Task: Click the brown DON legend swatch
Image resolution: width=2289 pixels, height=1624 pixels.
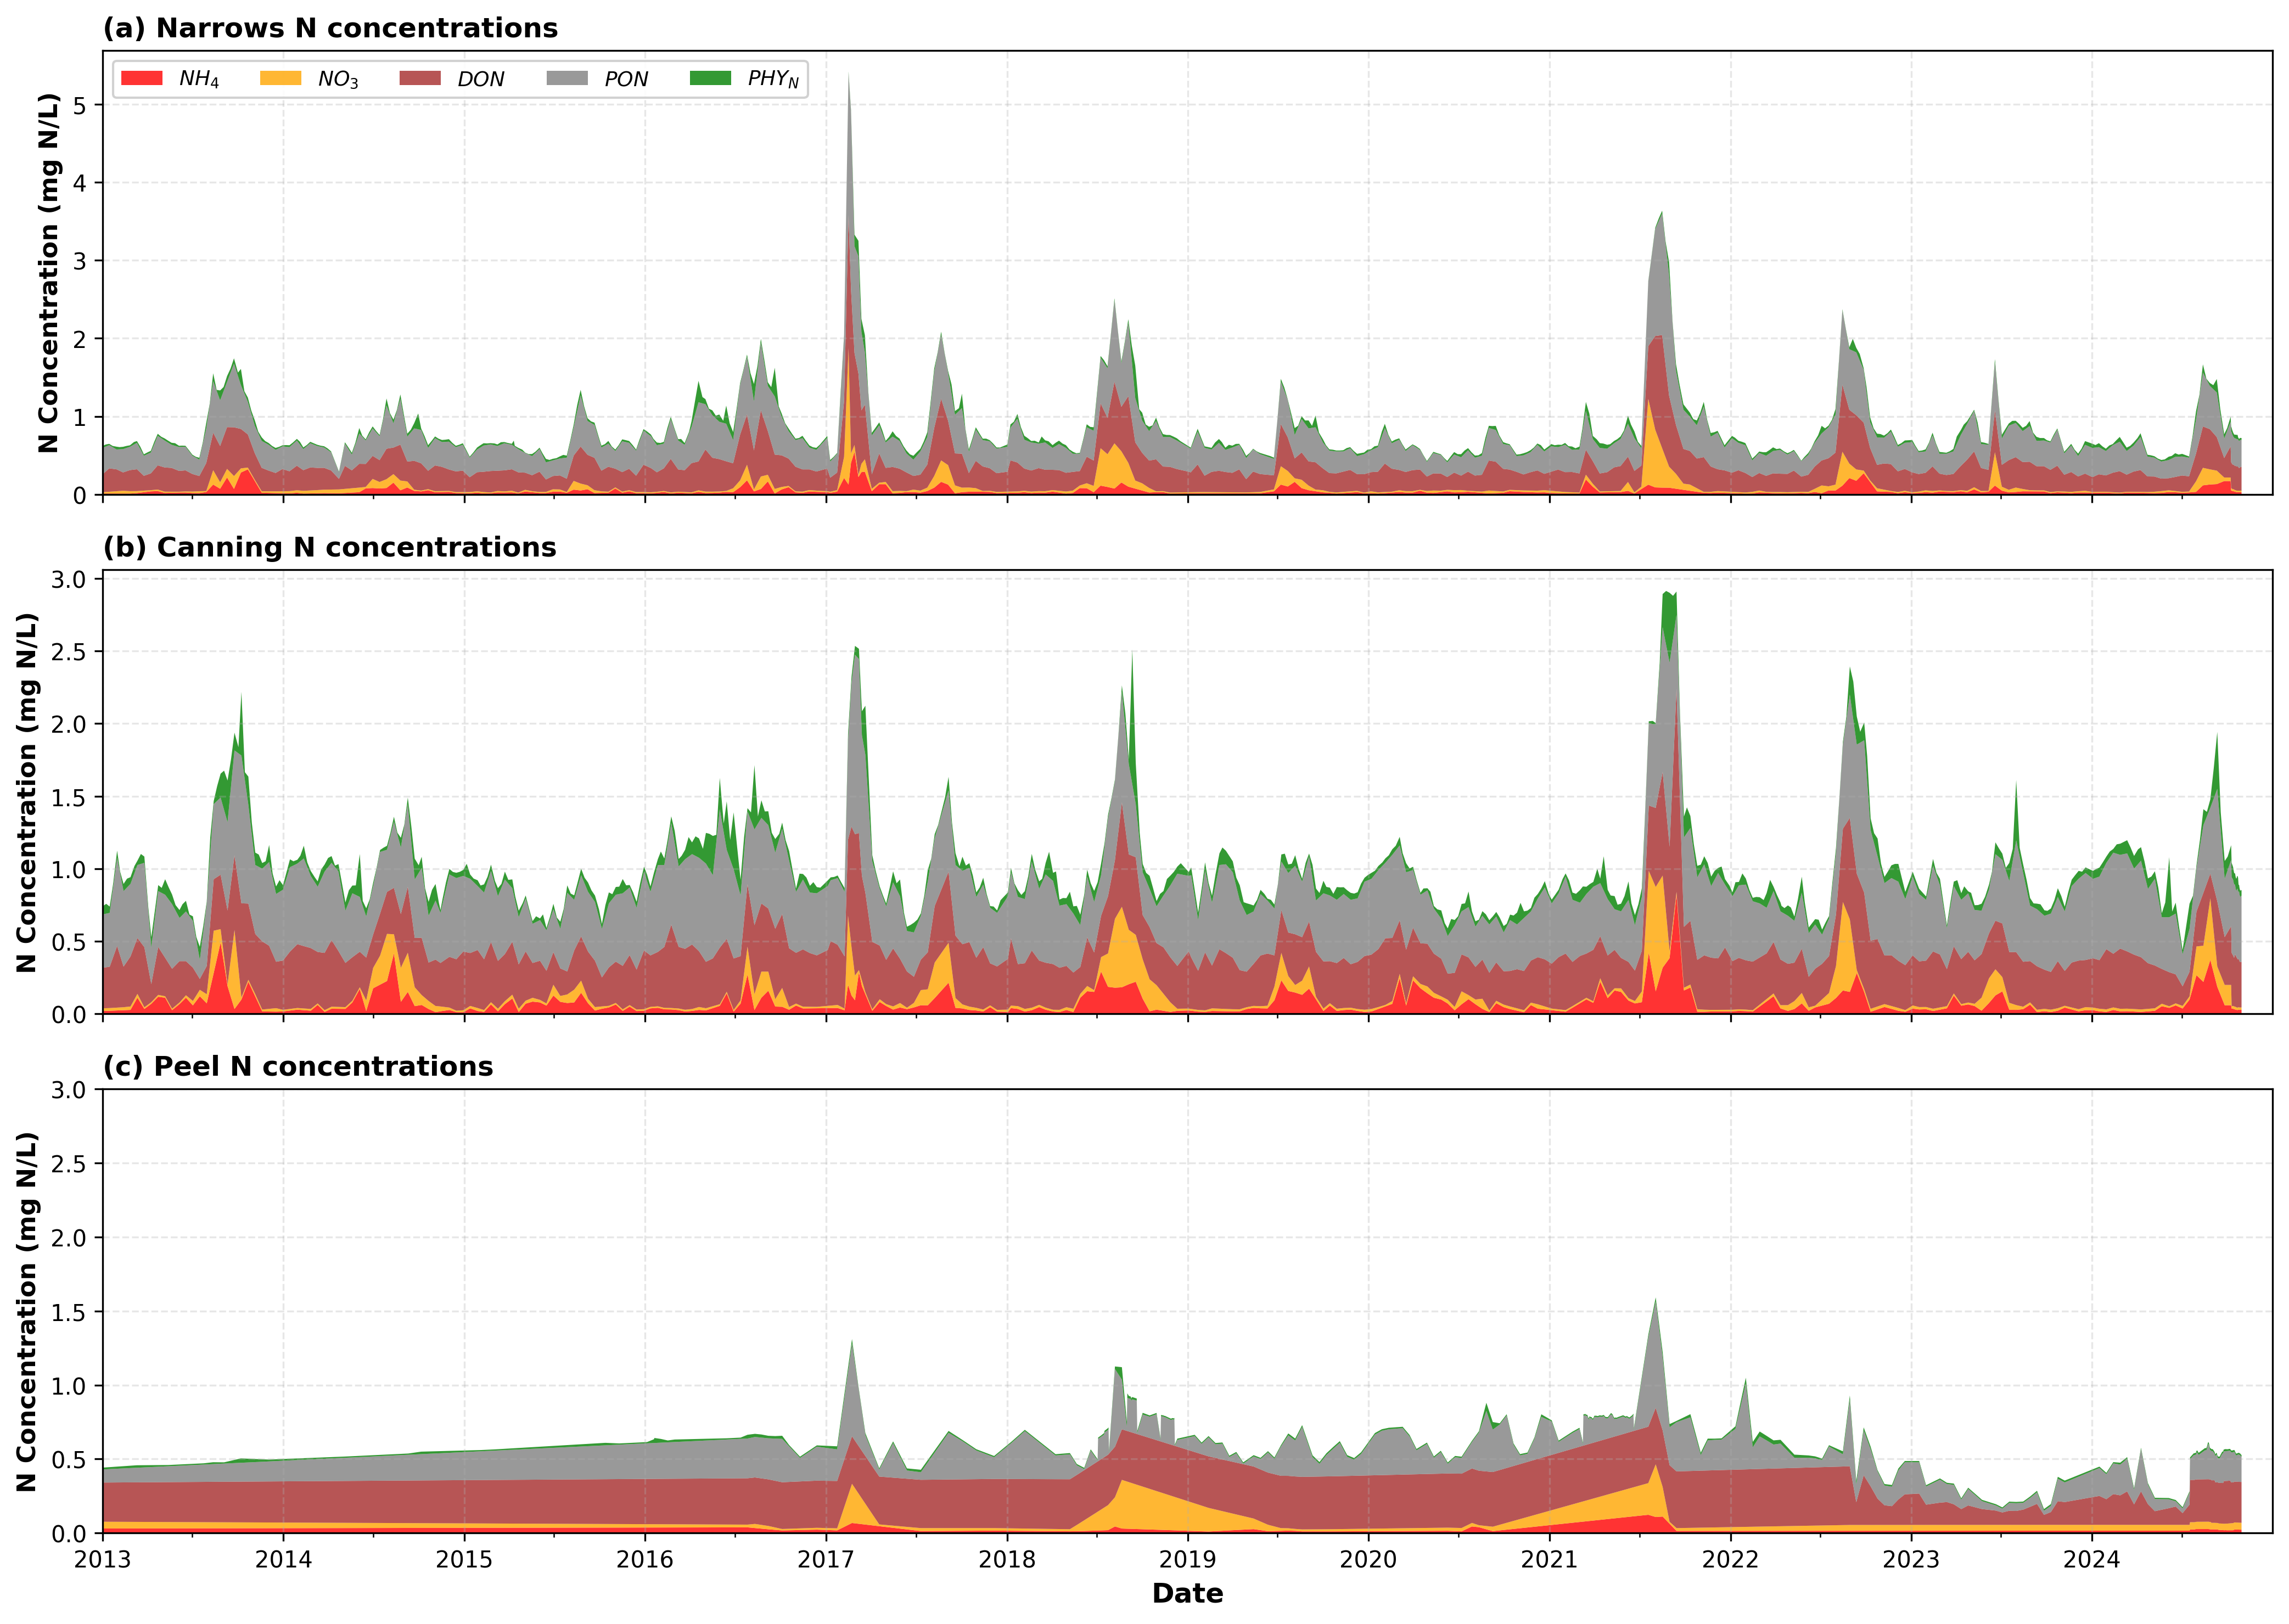Action: tap(419, 78)
